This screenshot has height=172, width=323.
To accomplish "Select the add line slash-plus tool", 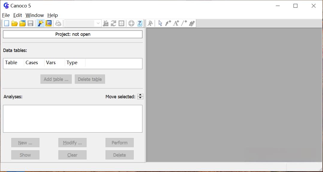I will point(184,23).
